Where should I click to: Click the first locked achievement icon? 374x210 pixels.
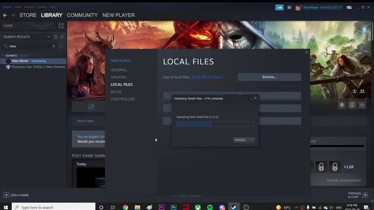tap(321, 167)
